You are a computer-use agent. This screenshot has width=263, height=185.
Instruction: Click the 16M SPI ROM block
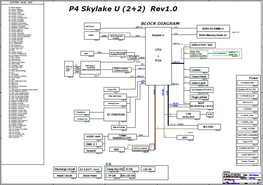click(x=119, y=127)
